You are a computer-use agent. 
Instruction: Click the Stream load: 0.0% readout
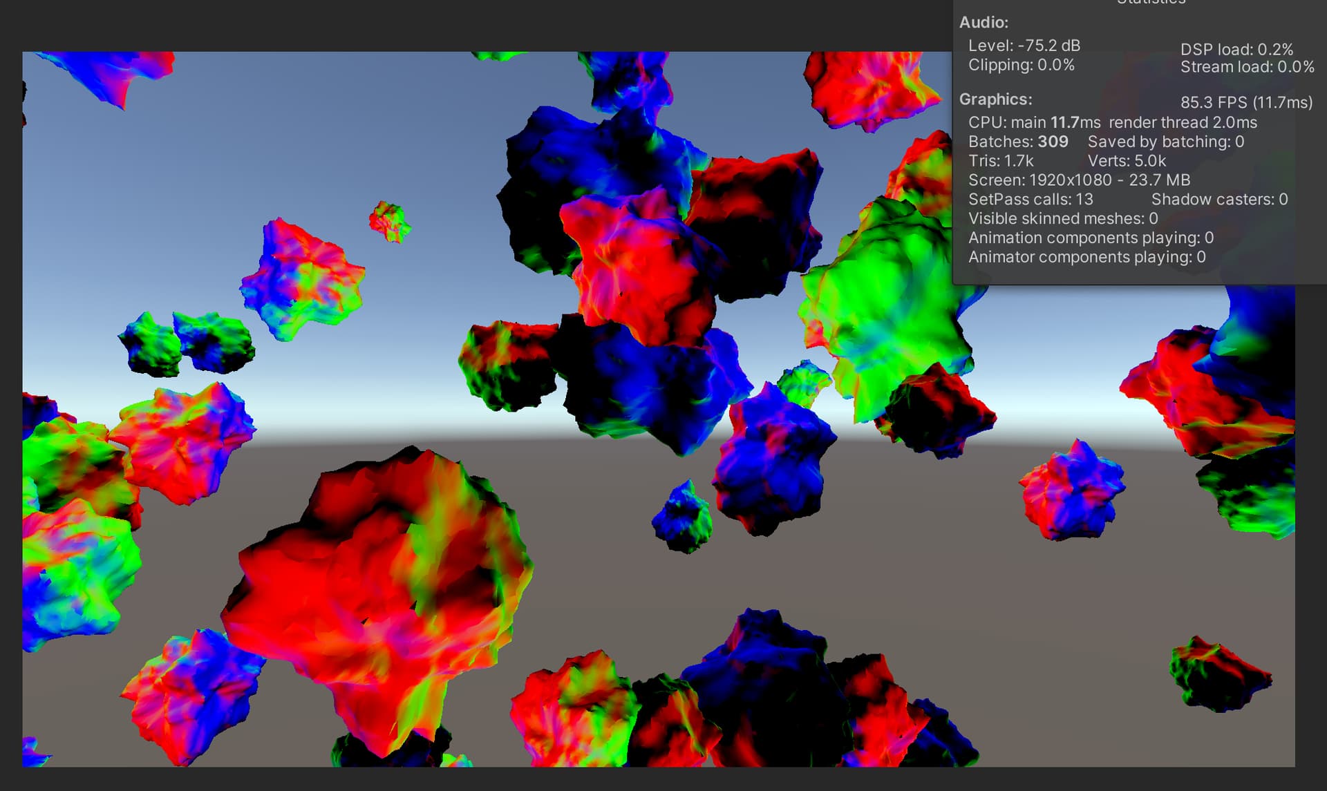tap(1246, 67)
